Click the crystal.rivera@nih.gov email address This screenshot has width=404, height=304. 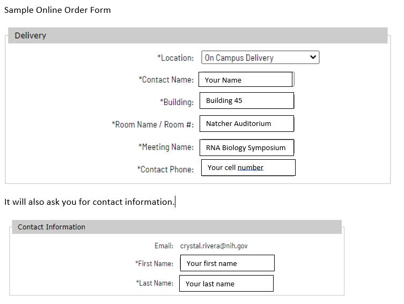click(214, 246)
